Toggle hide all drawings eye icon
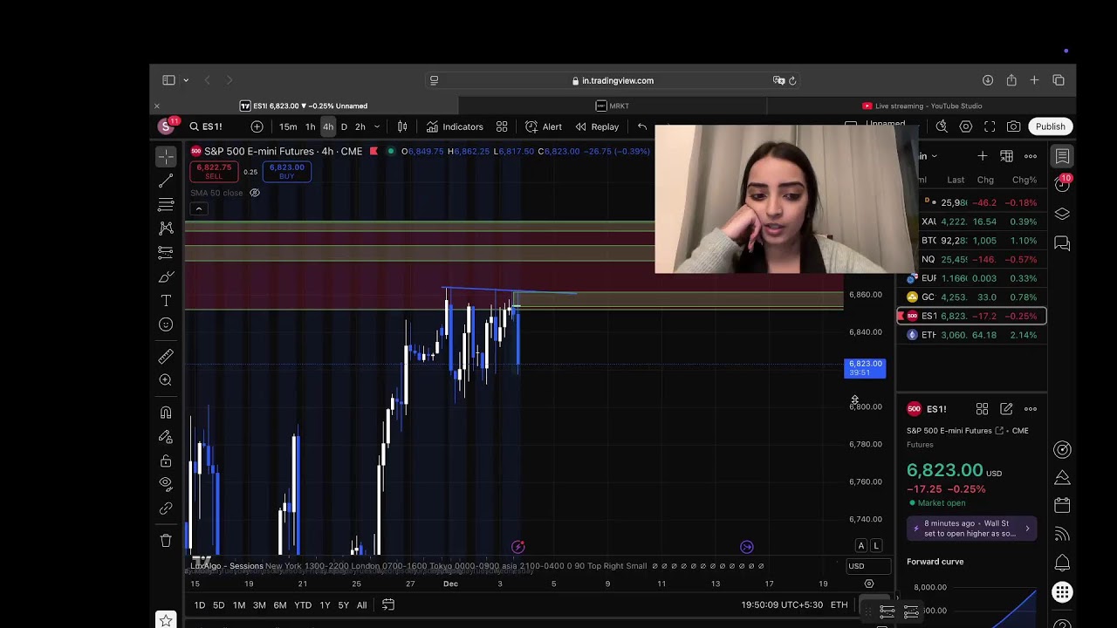The width and height of the screenshot is (1117, 628). [166, 484]
